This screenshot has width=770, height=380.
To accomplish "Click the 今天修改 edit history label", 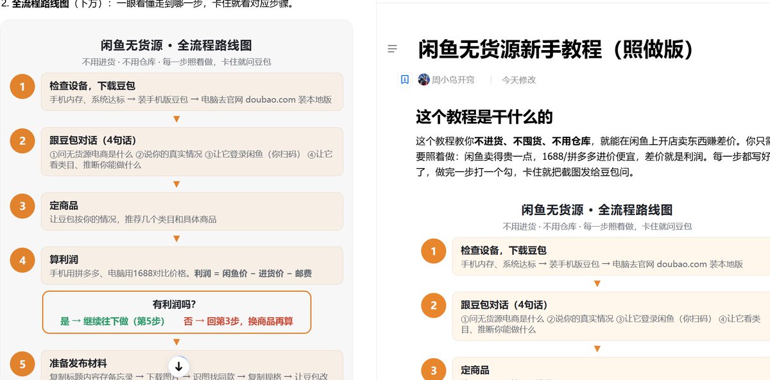I will tap(518, 80).
